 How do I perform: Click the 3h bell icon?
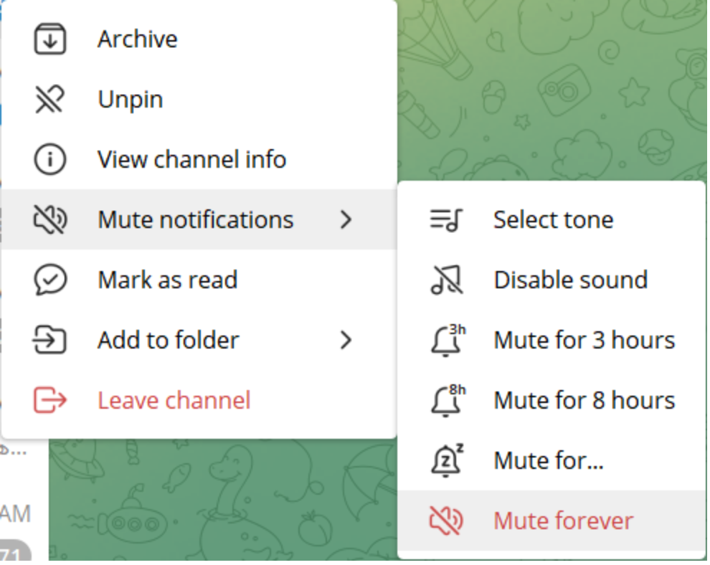point(448,340)
